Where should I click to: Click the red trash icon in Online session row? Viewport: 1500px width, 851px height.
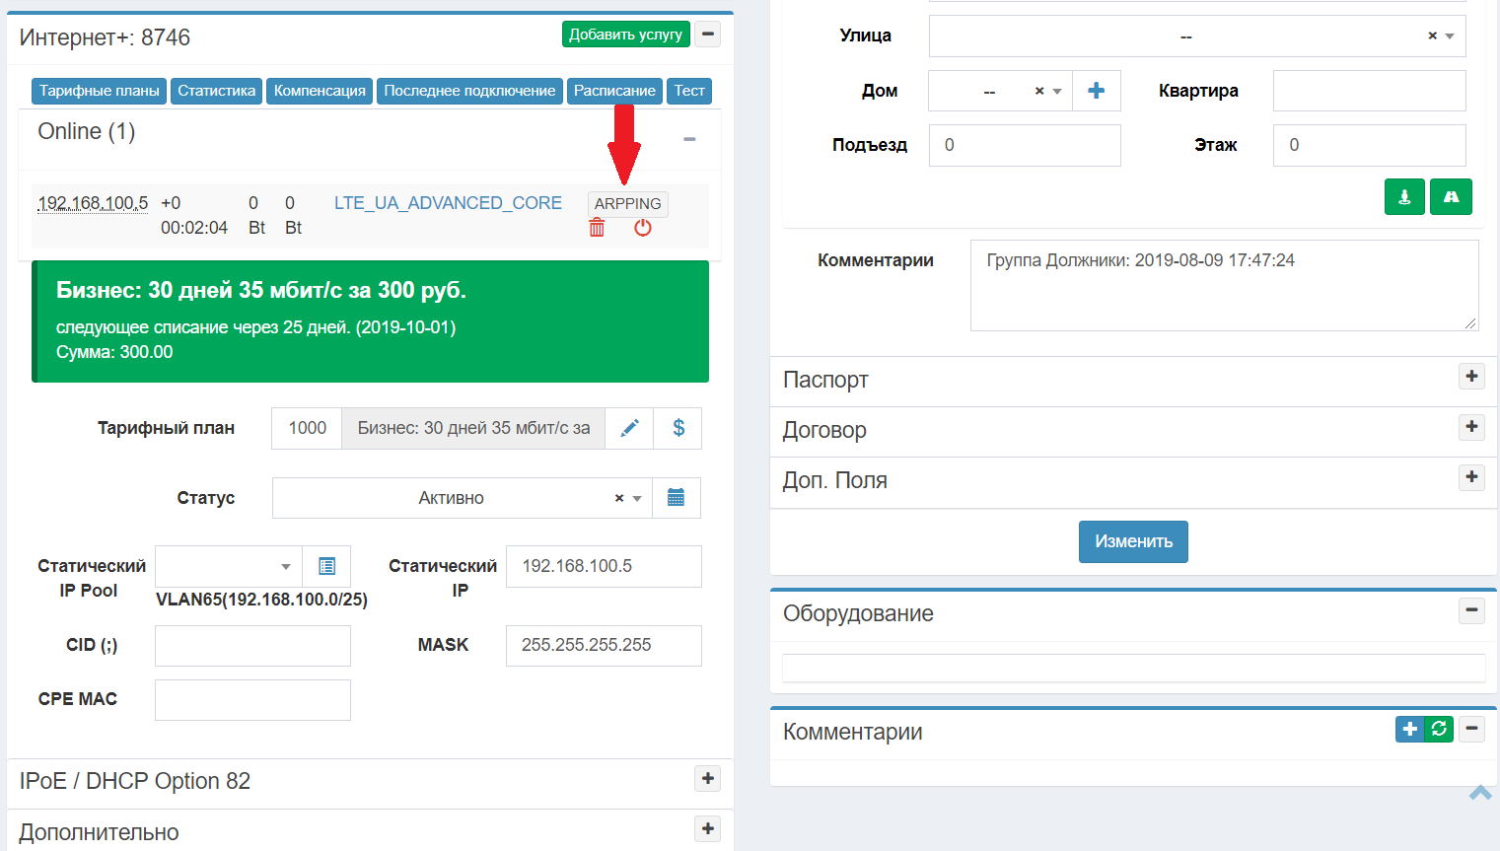click(597, 228)
